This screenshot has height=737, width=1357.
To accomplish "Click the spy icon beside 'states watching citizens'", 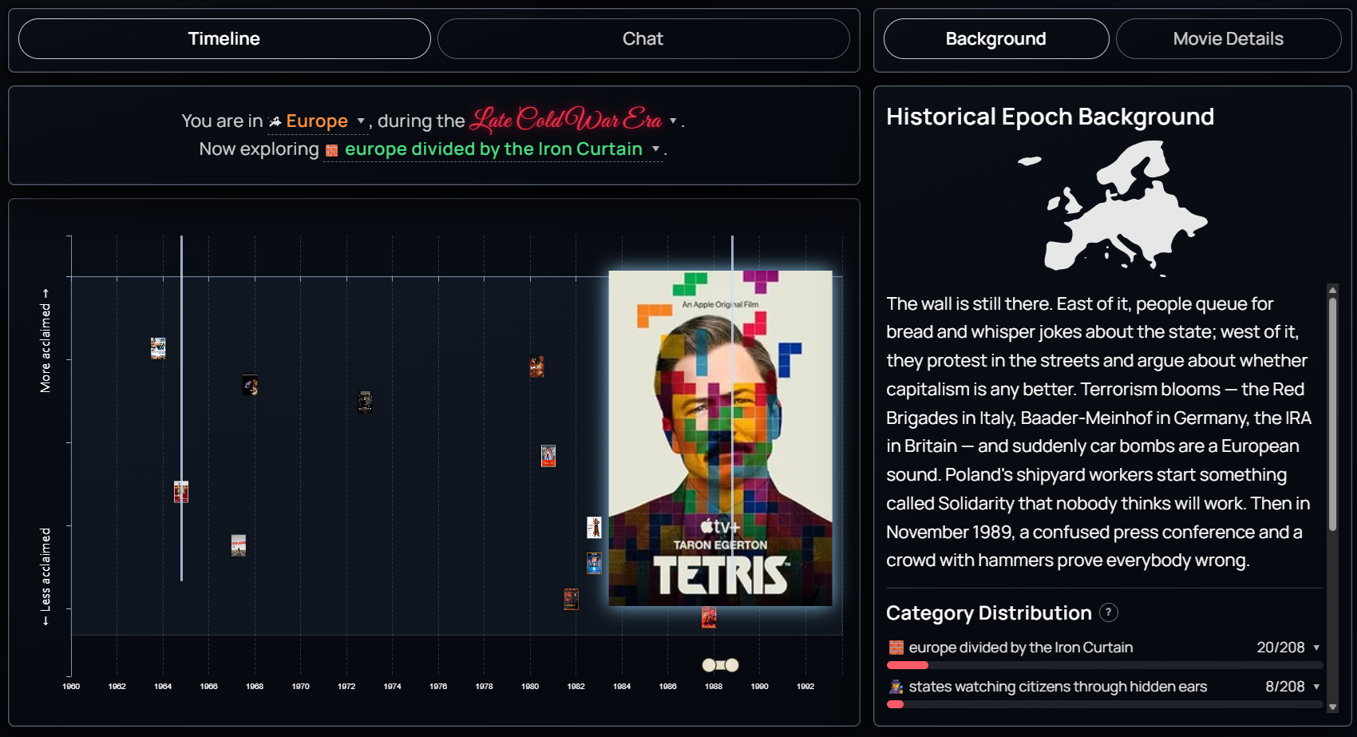I will (x=896, y=687).
